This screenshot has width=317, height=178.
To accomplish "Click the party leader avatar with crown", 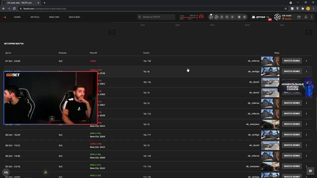I will [x=211, y=17].
